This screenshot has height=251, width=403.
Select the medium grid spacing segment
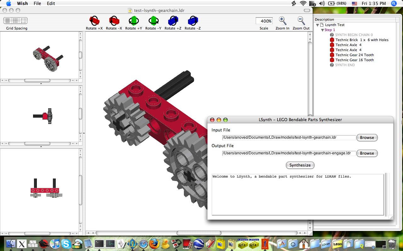coord(15,21)
